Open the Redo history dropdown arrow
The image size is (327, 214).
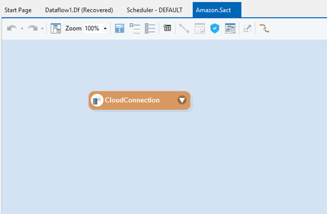42,29
